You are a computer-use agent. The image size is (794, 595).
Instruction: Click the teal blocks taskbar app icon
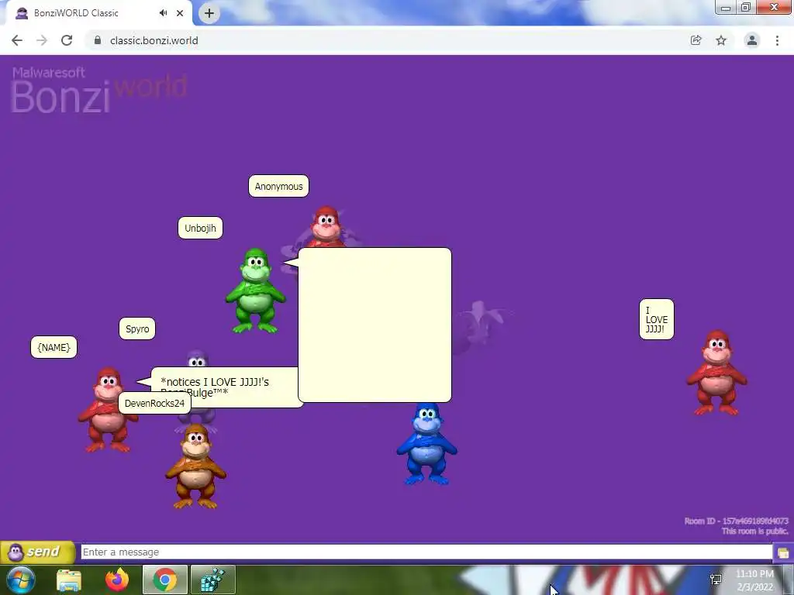pyautogui.click(x=212, y=580)
